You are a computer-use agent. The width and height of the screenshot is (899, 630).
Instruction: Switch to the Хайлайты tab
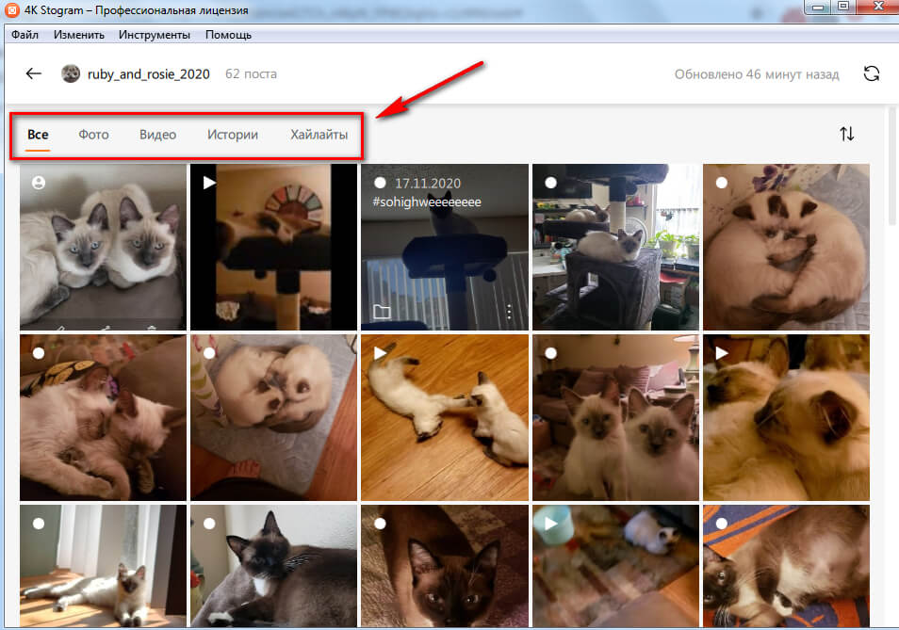pos(319,135)
